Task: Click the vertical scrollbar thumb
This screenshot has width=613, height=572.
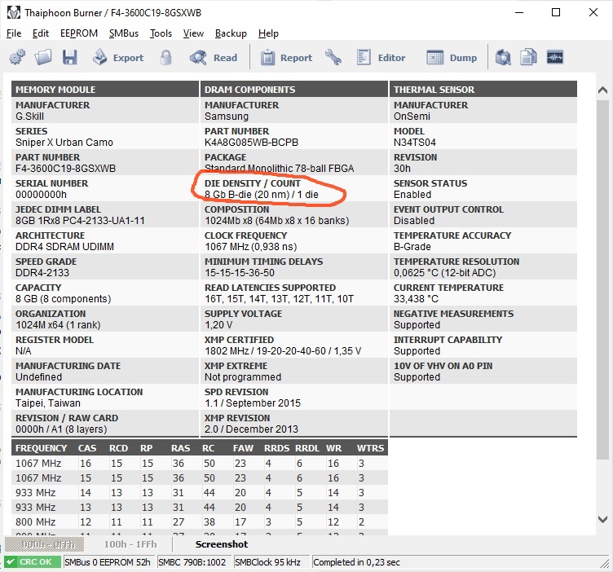Action: click(x=602, y=279)
